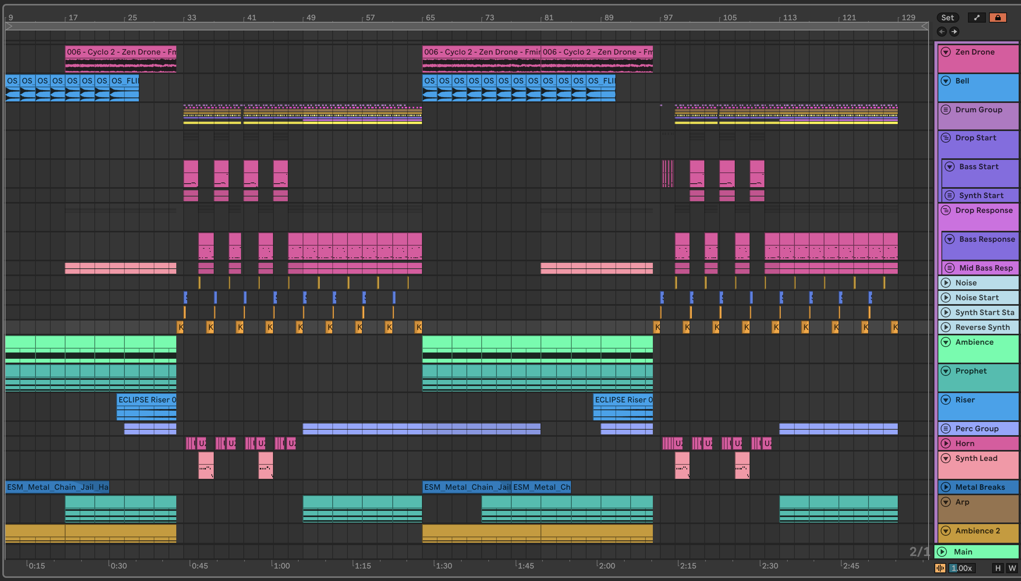The width and height of the screenshot is (1021, 581).
Task: Toggle the orange waveform zoom icon
Action: tap(940, 568)
